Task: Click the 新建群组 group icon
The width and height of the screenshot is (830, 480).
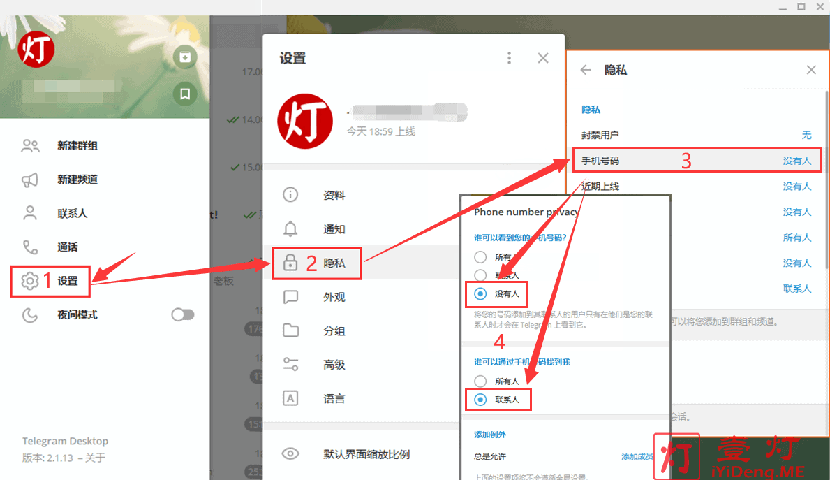Action: point(30,146)
